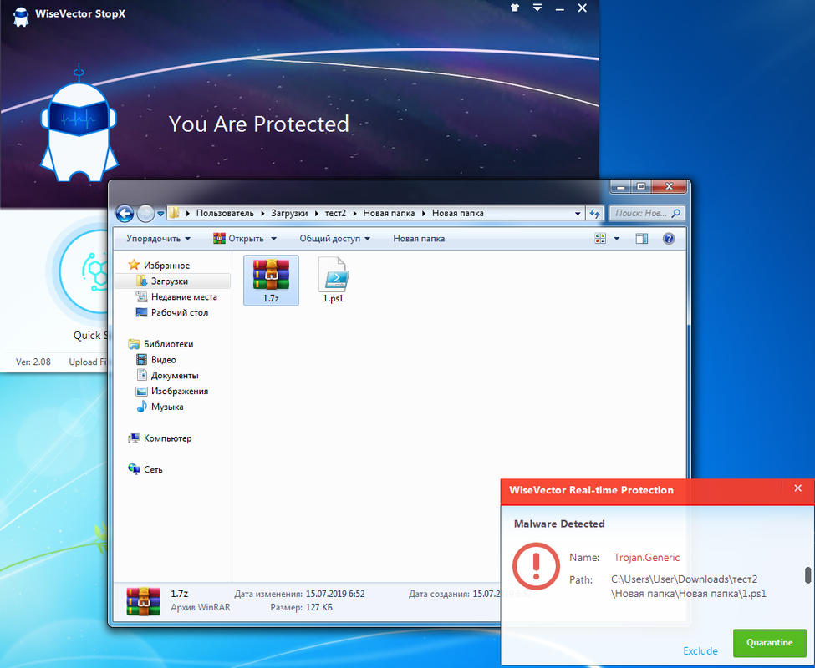This screenshot has height=668, width=815.
Task: Expand arrow after тест2 in breadcrumb
Action: tap(354, 213)
